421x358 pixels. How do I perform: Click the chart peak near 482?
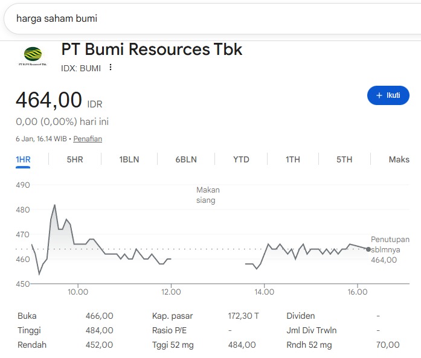click(55, 205)
